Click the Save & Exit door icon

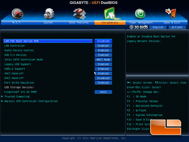pos(171,14)
